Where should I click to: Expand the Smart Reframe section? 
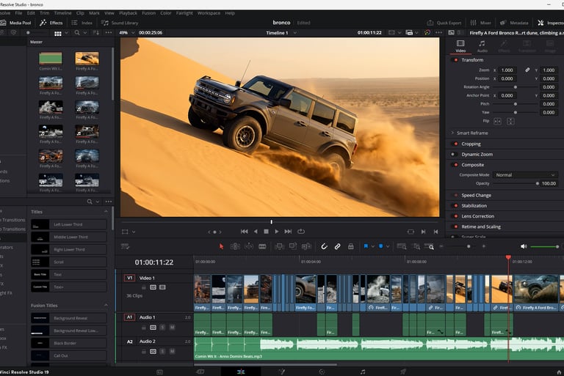452,133
